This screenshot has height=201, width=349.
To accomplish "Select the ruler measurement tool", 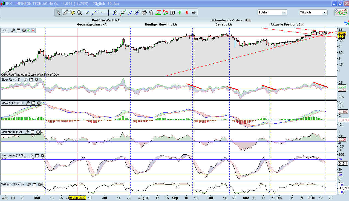I will tap(66, 13).
